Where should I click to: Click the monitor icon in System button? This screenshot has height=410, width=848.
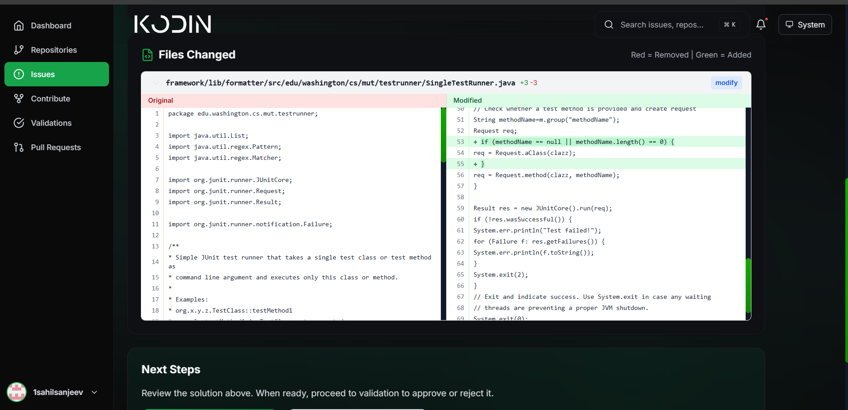tap(789, 25)
